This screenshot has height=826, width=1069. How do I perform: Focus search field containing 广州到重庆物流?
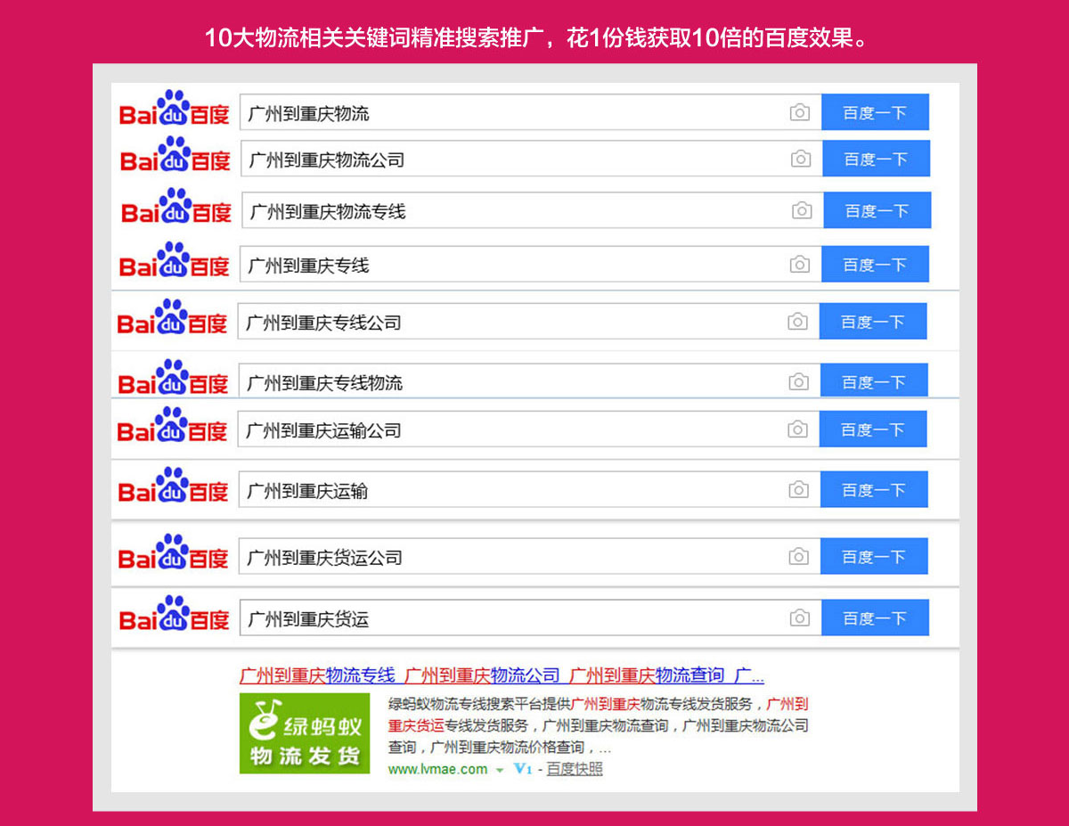pyautogui.click(x=530, y=113)
